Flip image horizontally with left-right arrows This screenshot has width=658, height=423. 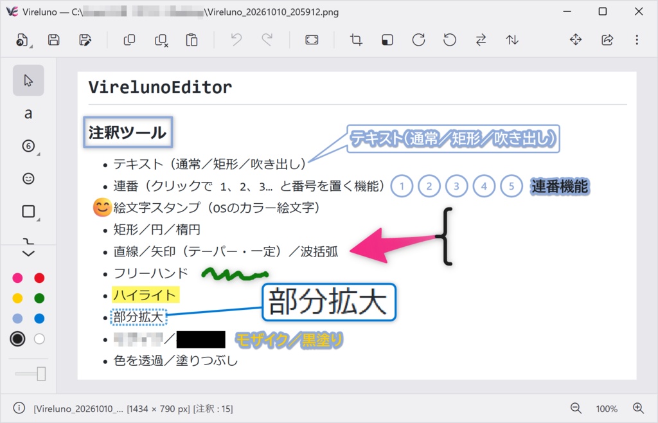pos(481,40)
